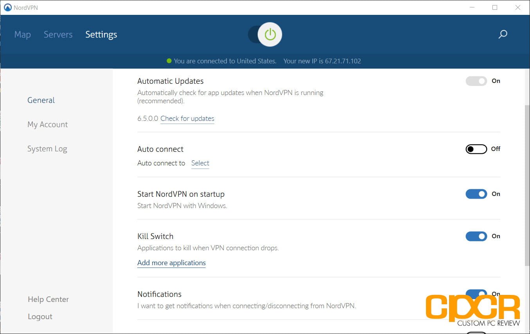Screen dimensions: 530x334
Task: Enable the Auto connect switch
Action: 476,149
